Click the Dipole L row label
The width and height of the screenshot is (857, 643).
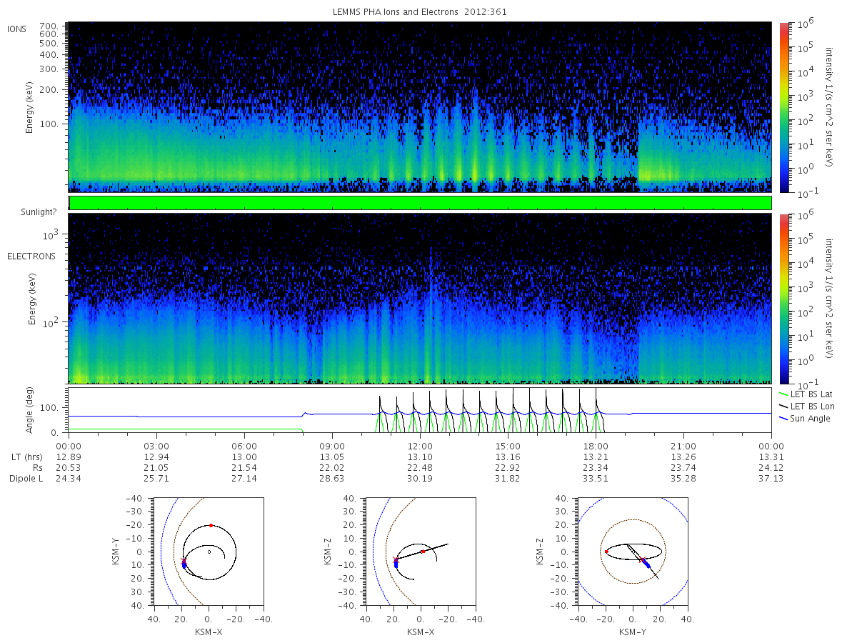pyautogui.click(x=26, y=478)
